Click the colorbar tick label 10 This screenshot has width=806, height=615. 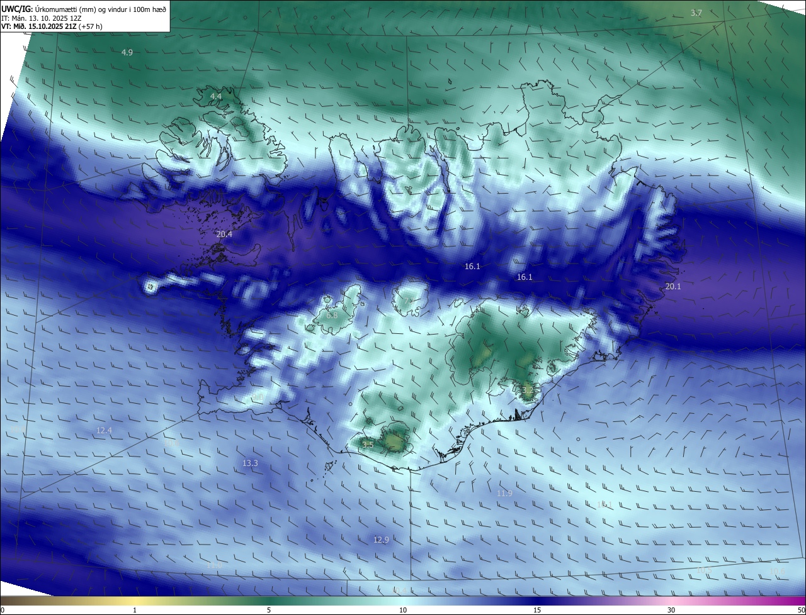(403, 610)
